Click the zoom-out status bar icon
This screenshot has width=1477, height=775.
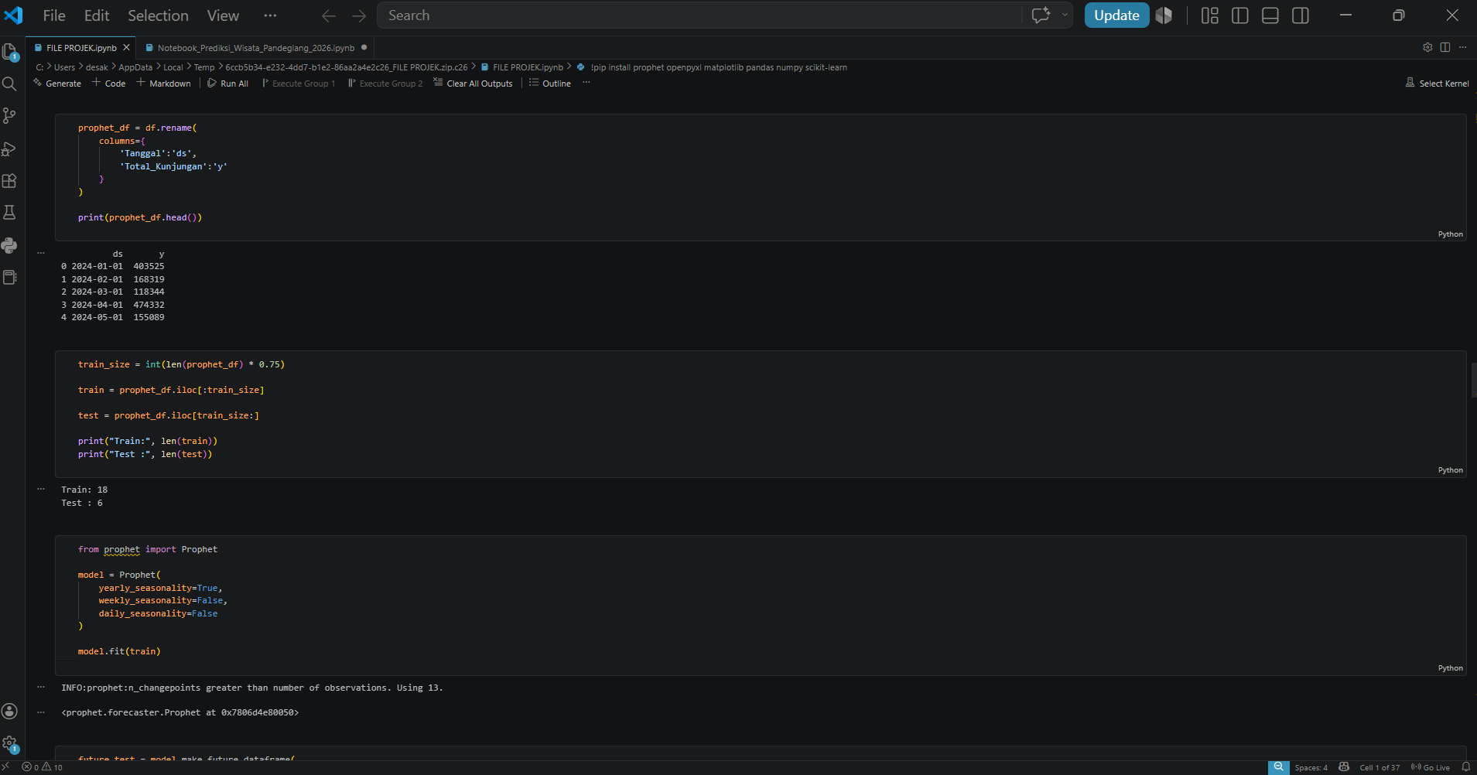1278,767
